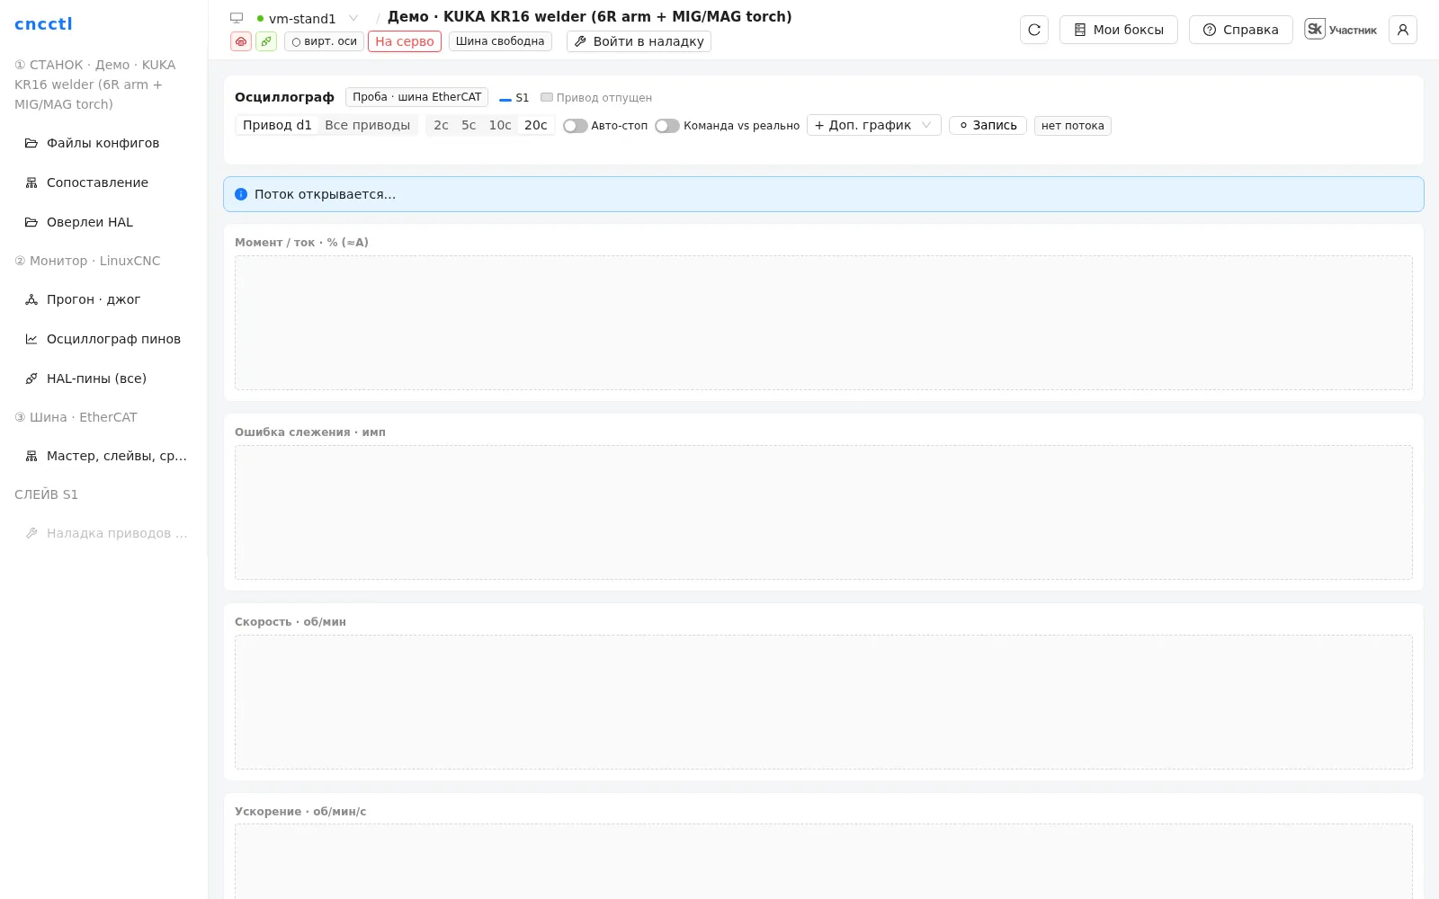Viewport: 1439px width, 899px height.
Task: Expand the vm-stand1 host dropdown
Action: 353,18
